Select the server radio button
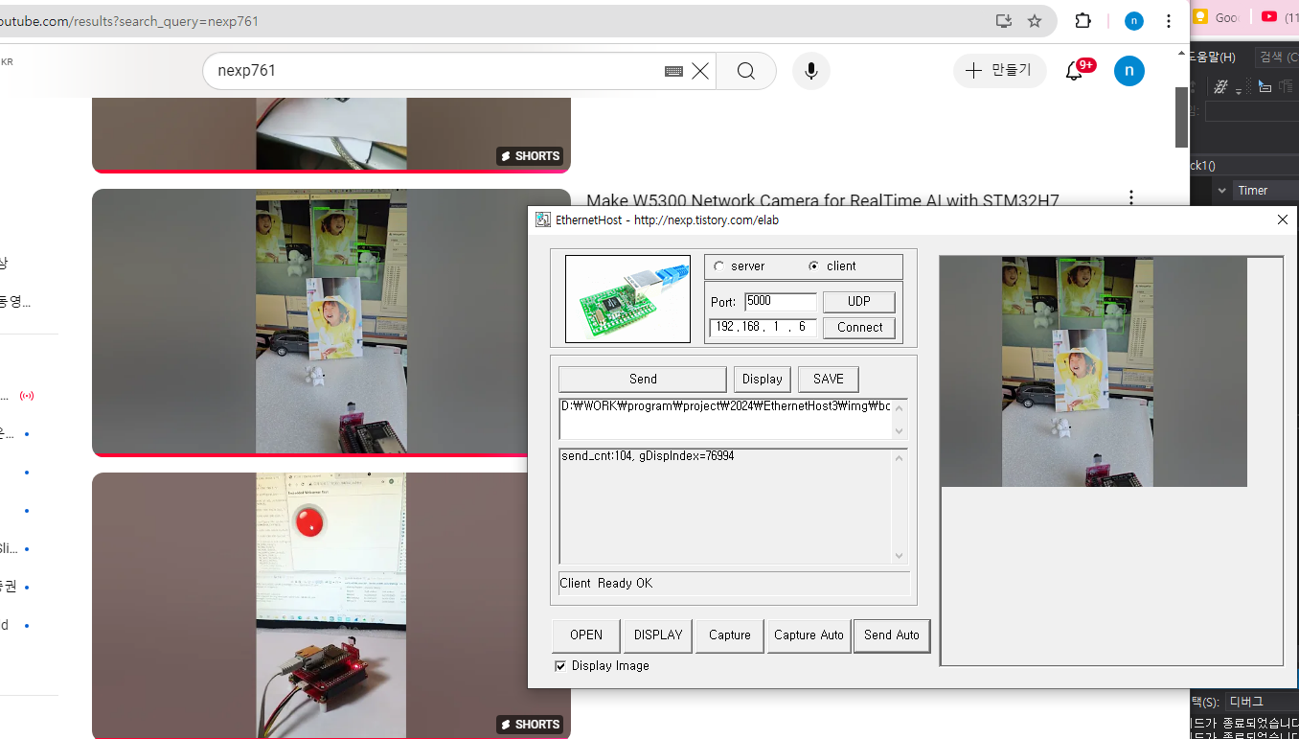 [x=719, y=266]
